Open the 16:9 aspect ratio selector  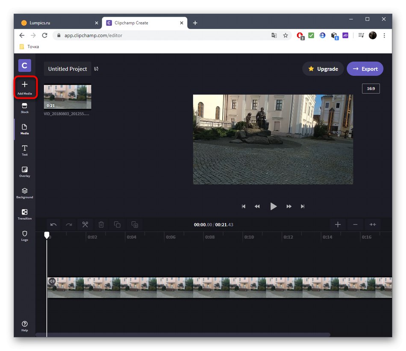pos(371,88)
